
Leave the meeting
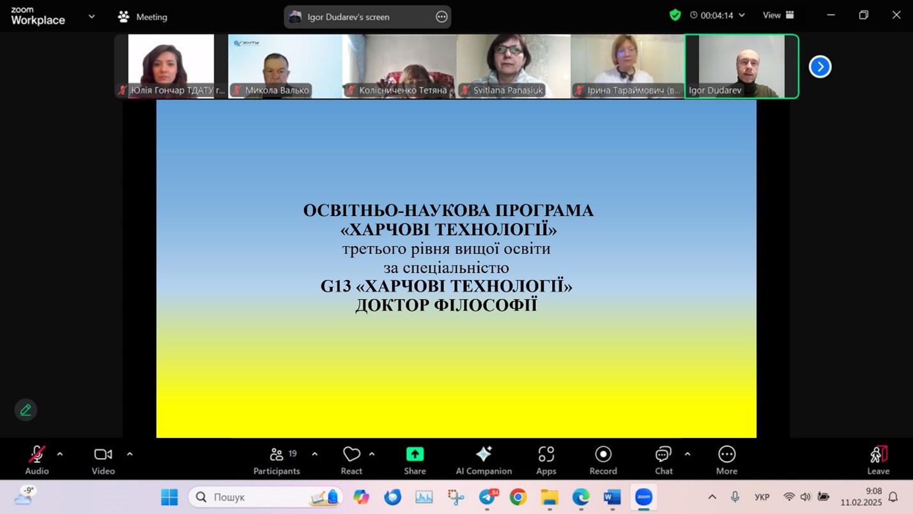coord(878,460)
